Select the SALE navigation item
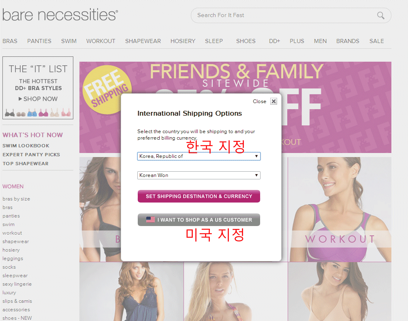Image resolution: width=408 pixels, height=321 pixels. tap(376, 41)
